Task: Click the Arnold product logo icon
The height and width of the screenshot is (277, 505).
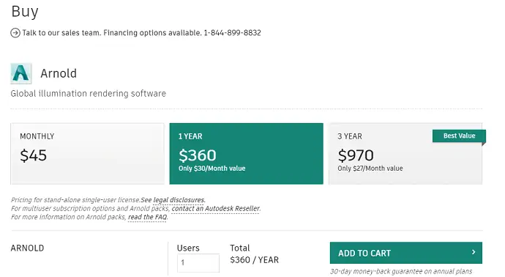Action: 21,73
